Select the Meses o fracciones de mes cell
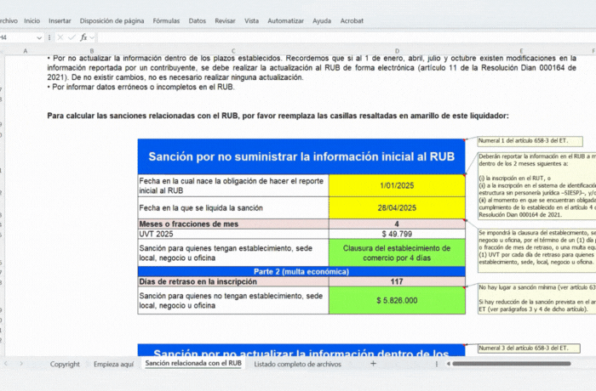This screenshot has height=391, width=596. pos(233,224)
